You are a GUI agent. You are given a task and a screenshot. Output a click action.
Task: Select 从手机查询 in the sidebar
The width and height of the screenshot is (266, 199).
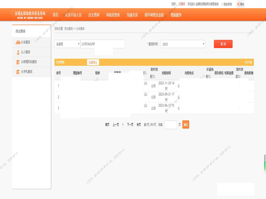pos(32,72)
